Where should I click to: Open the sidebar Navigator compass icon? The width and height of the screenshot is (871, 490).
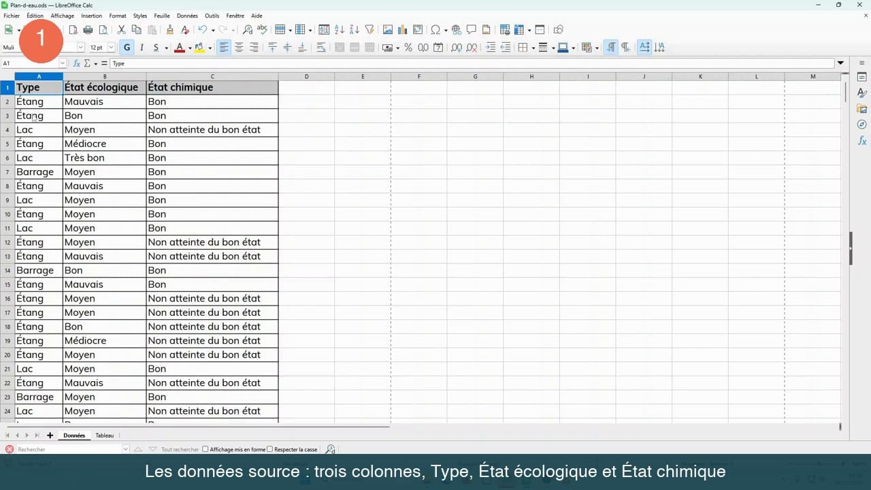(862, 125)
